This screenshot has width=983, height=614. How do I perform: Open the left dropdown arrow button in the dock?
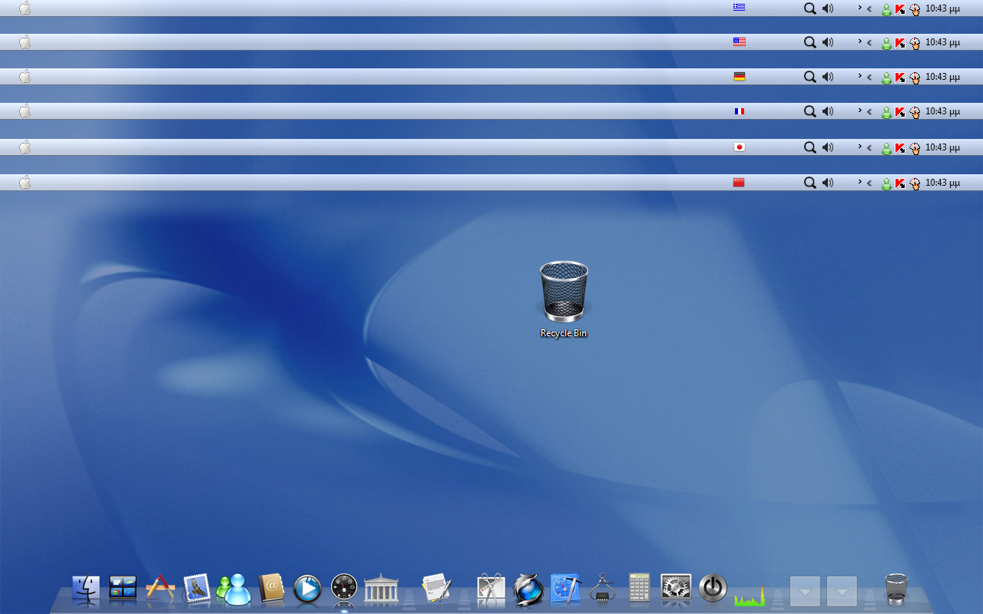804,591
